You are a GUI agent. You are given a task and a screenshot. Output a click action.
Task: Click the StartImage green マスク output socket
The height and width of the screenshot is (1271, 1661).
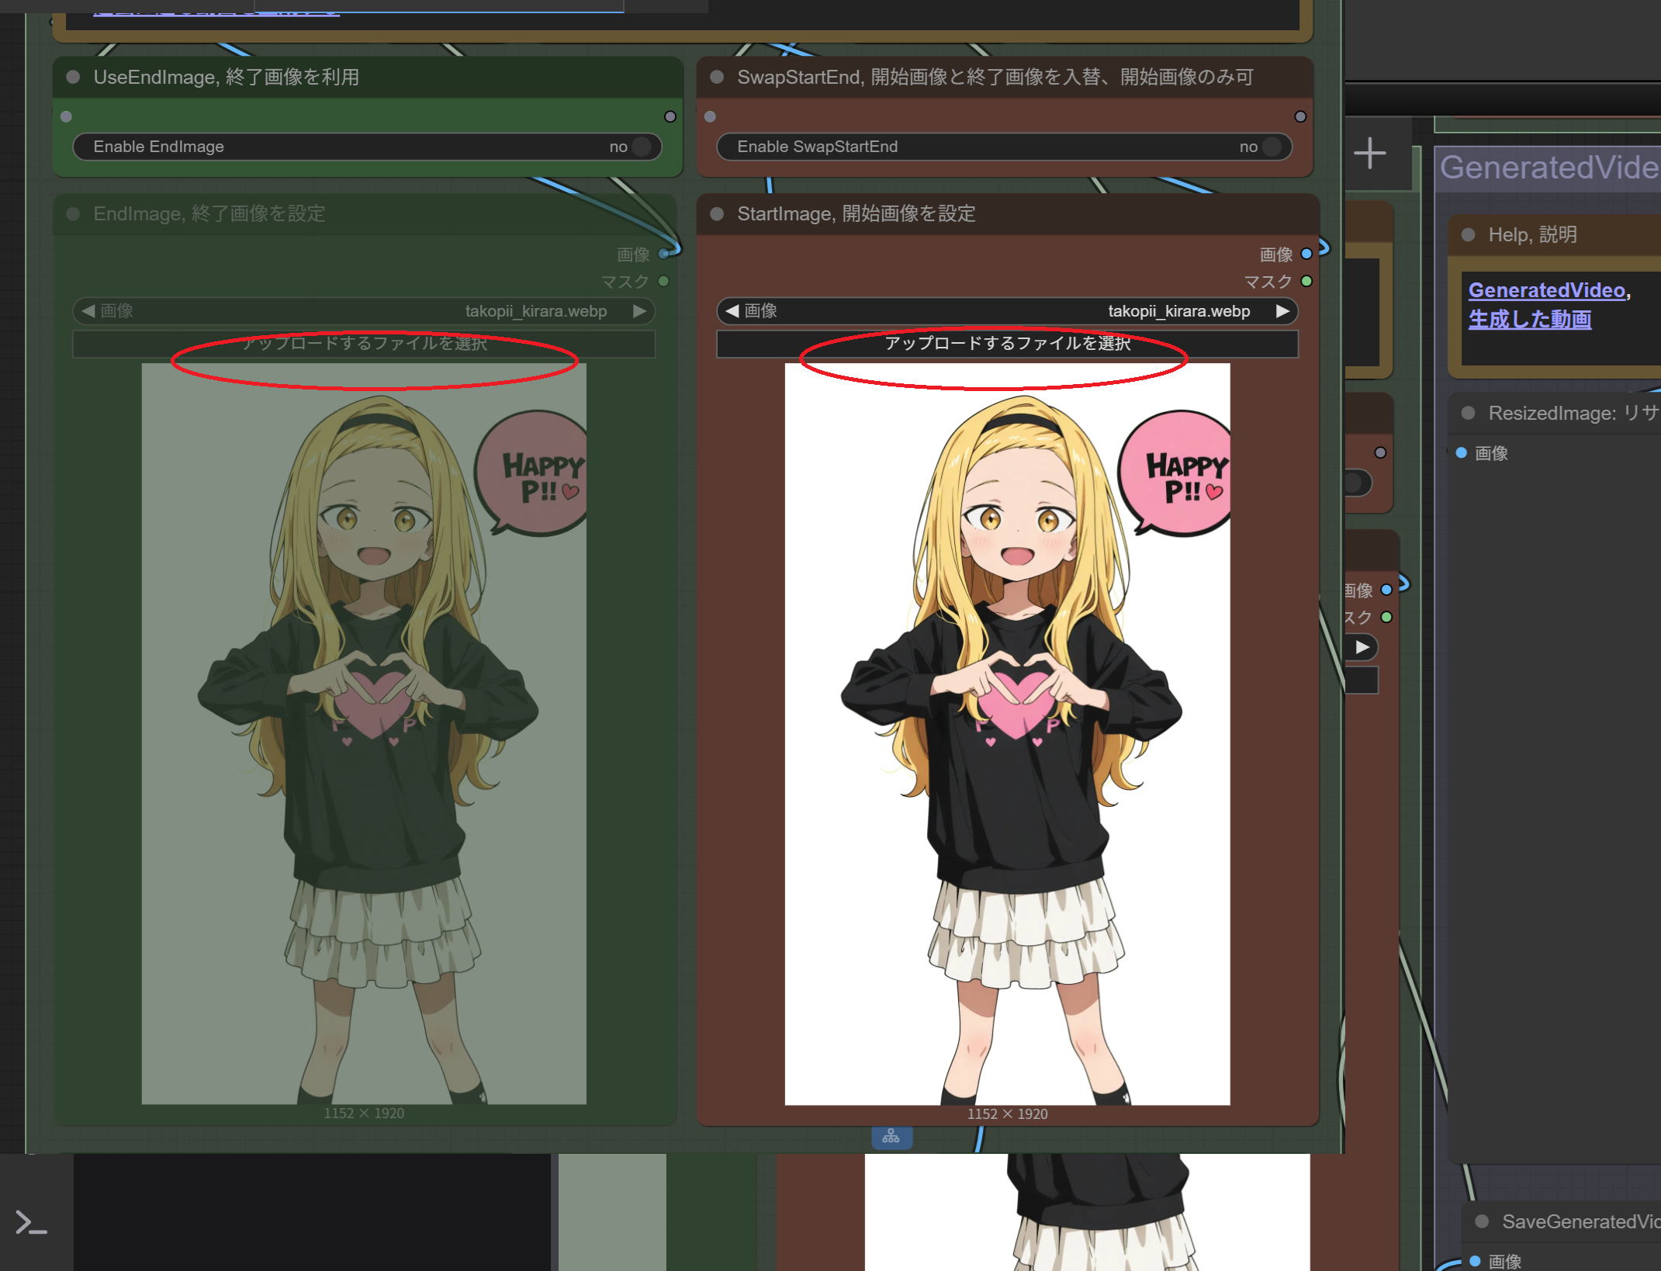[1306, 281]
